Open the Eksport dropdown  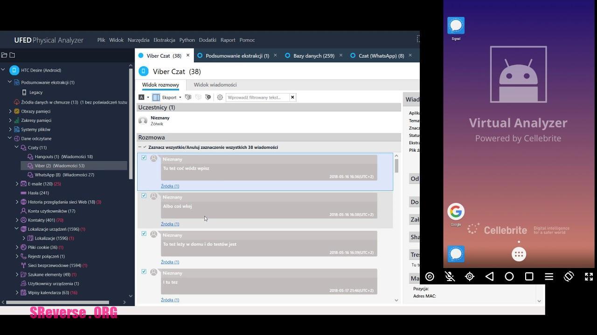[x=172, y=97]
